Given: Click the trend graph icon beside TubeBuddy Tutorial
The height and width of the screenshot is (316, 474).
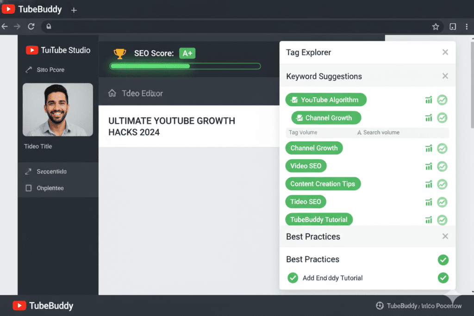Looking at the screenshot, I should pos(429,220).
